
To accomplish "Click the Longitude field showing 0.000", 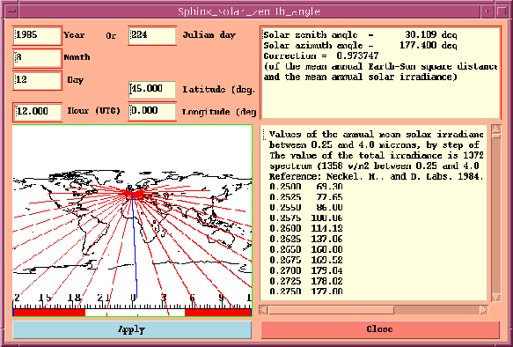I will point(152,111).
